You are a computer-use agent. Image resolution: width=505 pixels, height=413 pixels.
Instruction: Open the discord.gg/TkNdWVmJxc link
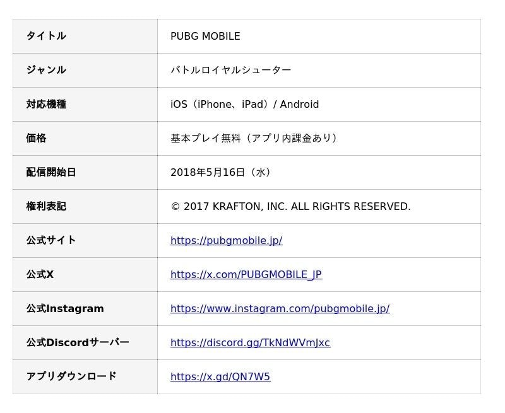[250, 343]
